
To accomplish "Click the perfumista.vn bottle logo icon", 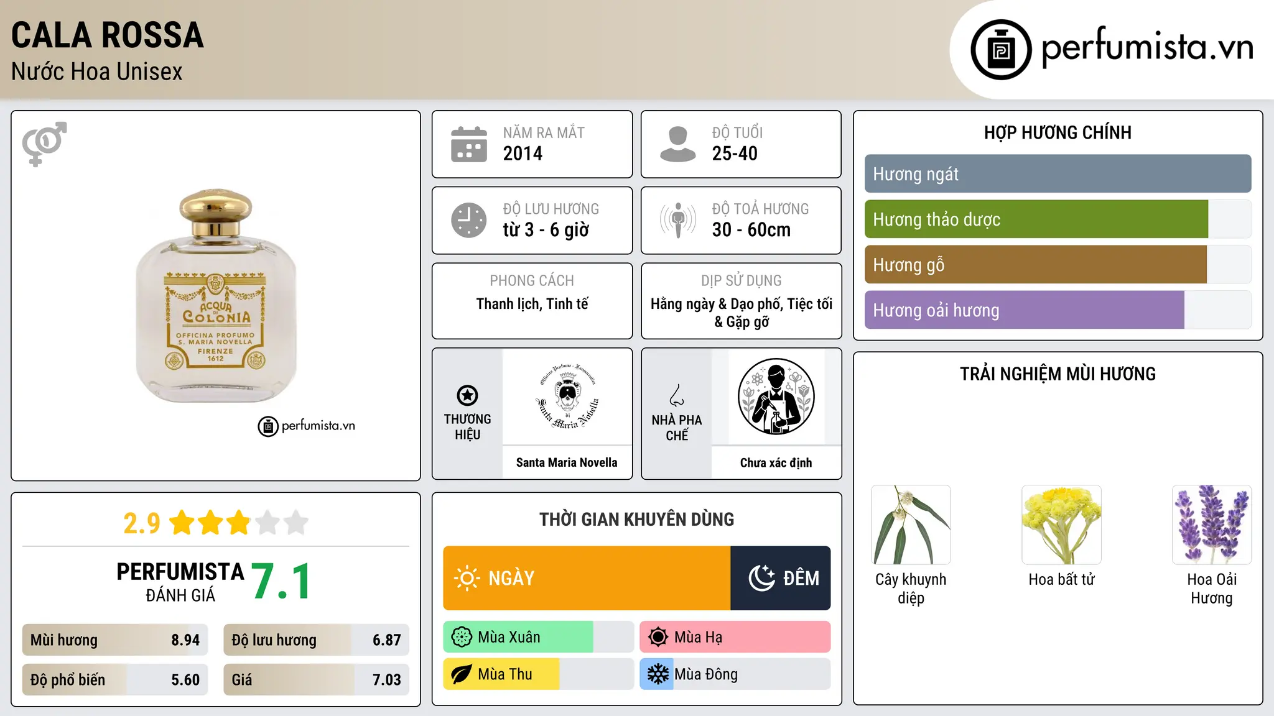I will (x=1001, y=50).
